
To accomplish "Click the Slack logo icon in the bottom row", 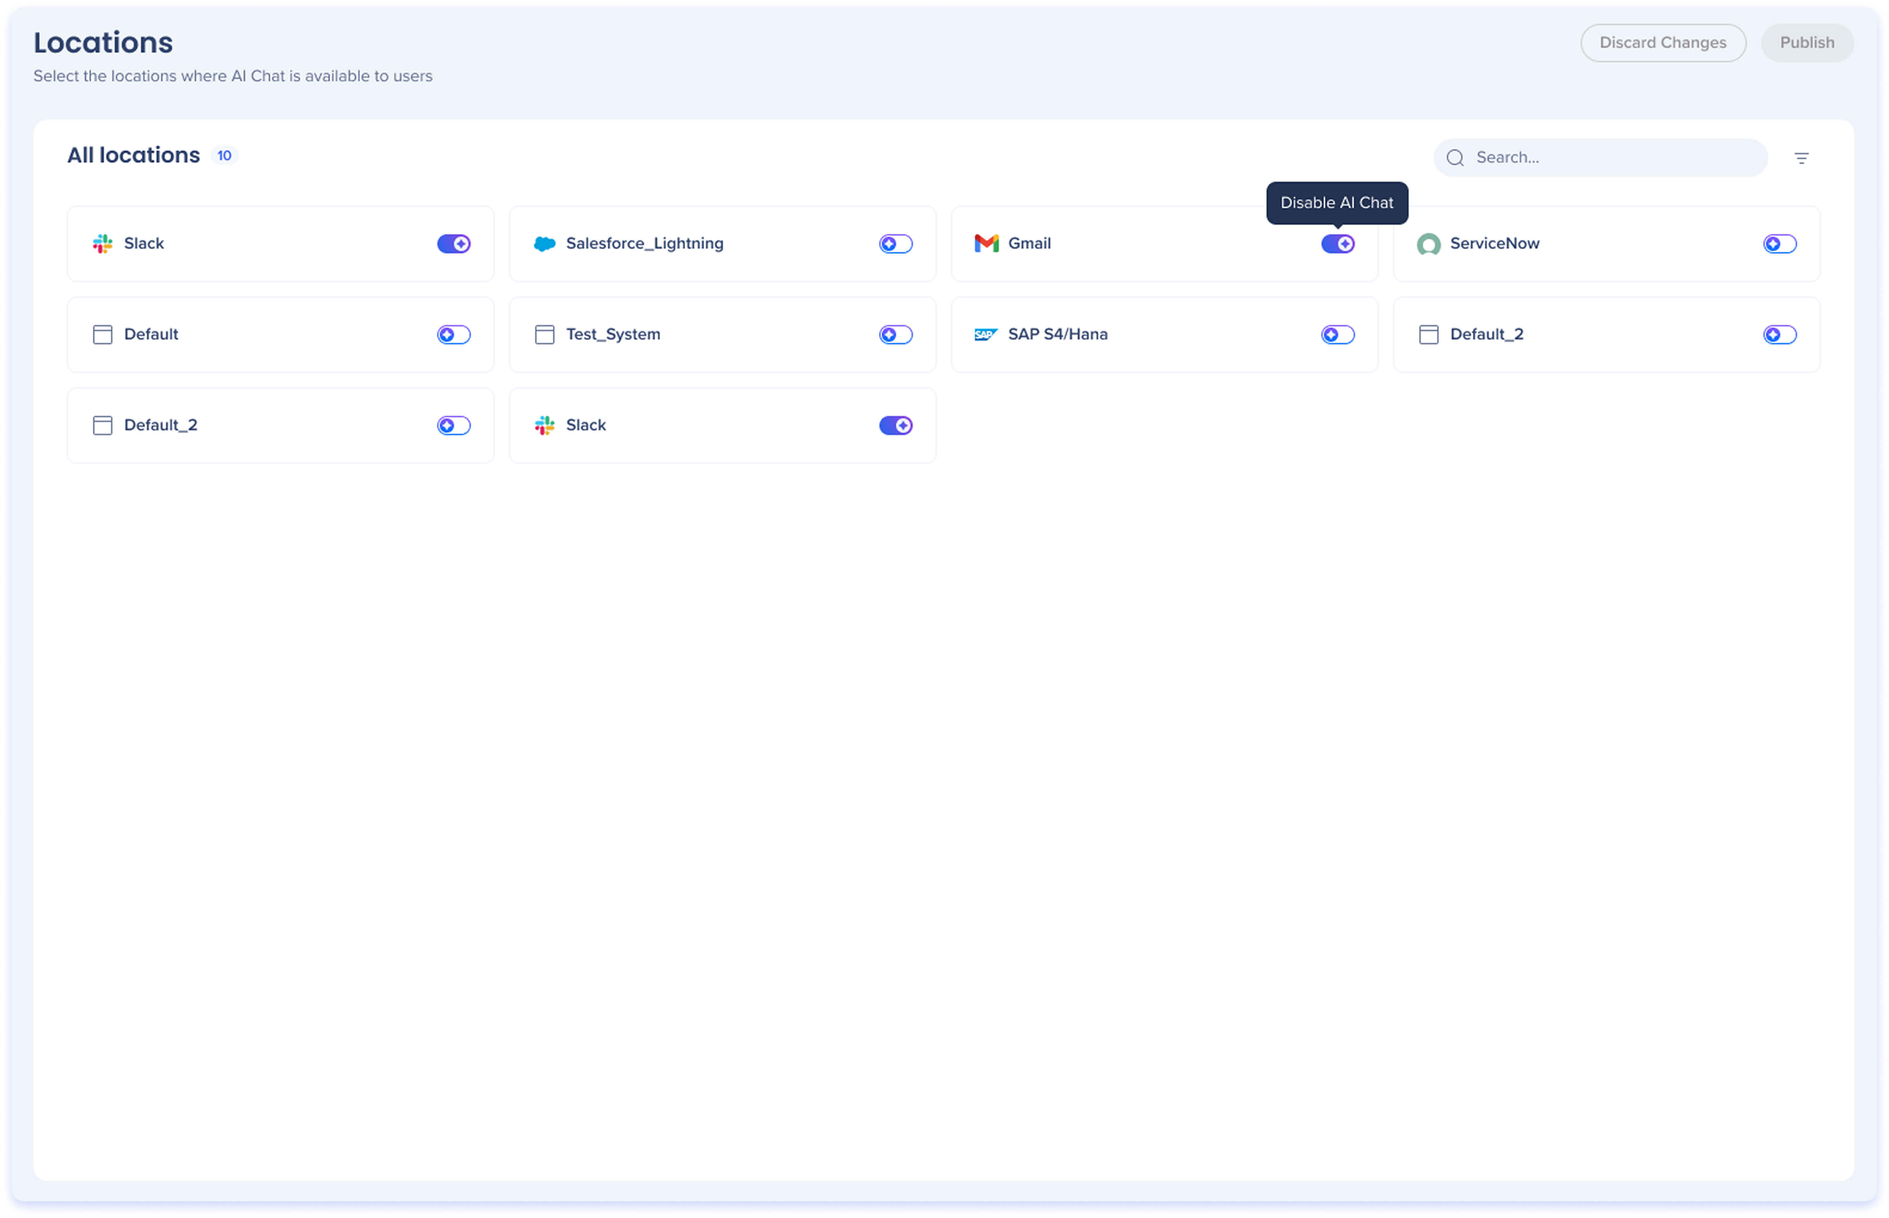I will pos(545,426).
